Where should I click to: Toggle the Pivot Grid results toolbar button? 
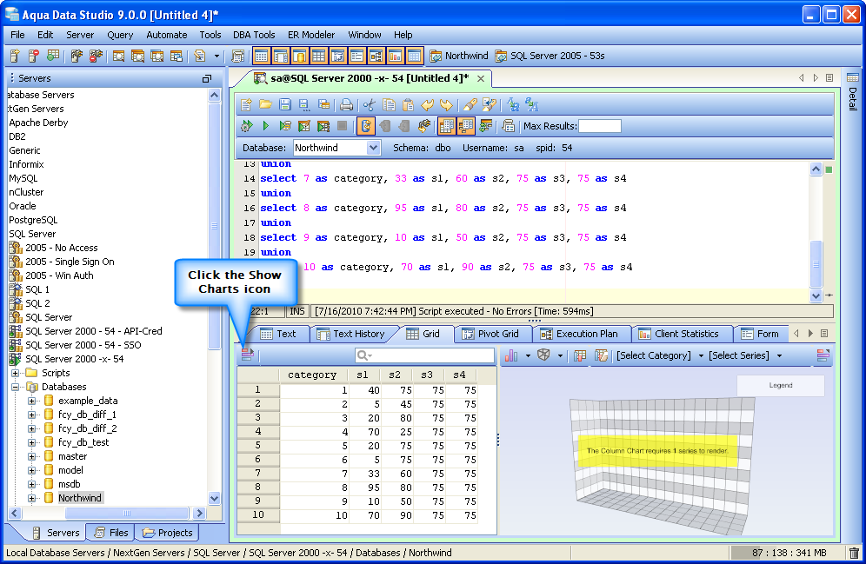(x=337, y=56)
